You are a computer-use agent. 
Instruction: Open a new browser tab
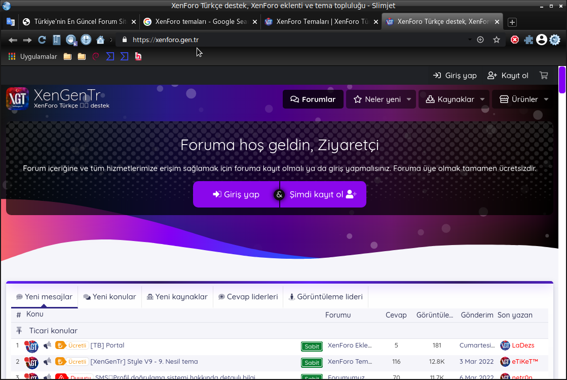[x=512, y=22]
